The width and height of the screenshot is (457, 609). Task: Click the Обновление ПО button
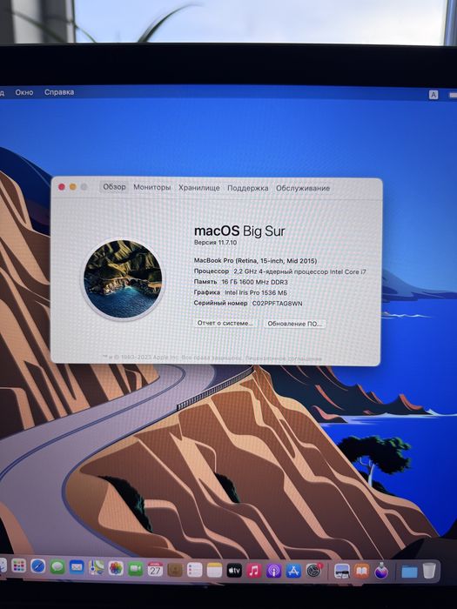[294, 324]
